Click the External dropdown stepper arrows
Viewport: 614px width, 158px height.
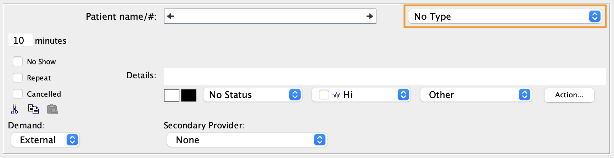coord(72,140)
